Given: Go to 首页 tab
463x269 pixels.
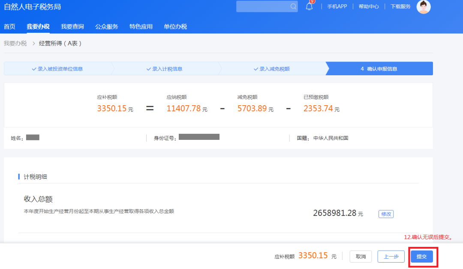Looking at the screenshot, I should click(9, 27).
